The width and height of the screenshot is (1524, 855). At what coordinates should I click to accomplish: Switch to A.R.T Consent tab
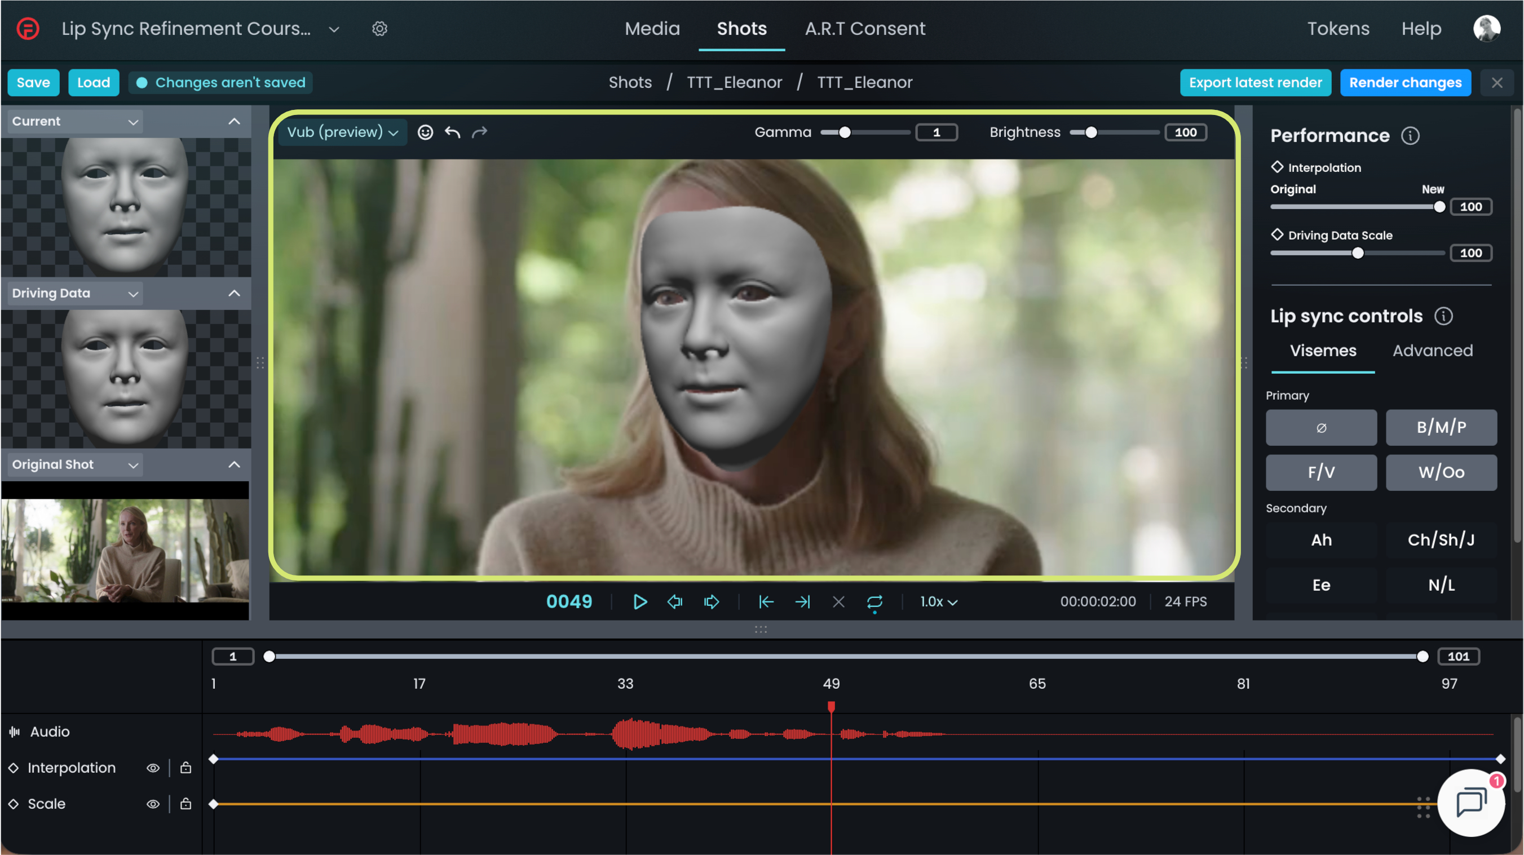click(865, 28)
